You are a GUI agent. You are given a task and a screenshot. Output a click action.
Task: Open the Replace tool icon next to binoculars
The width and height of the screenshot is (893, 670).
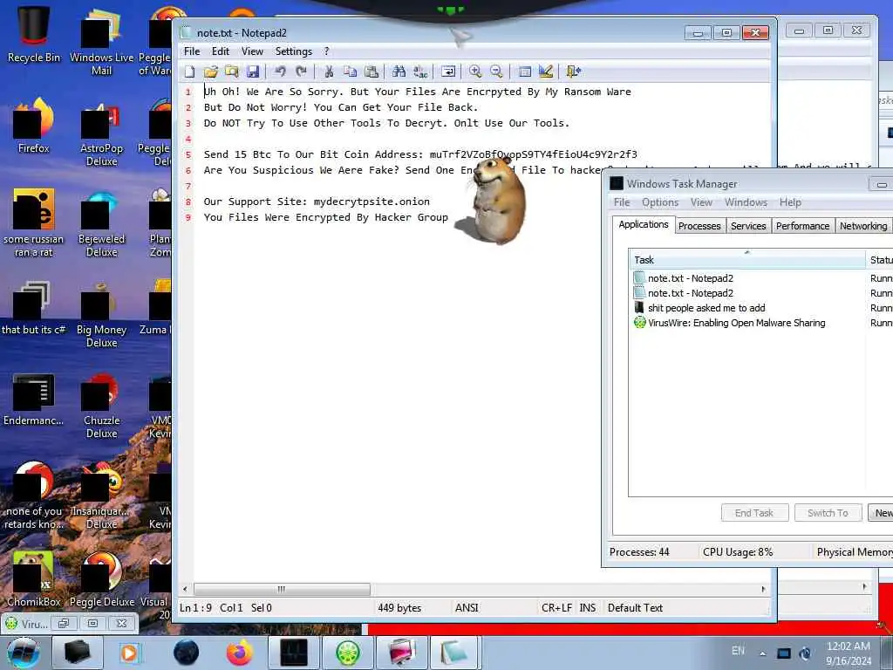coord(420,72)
